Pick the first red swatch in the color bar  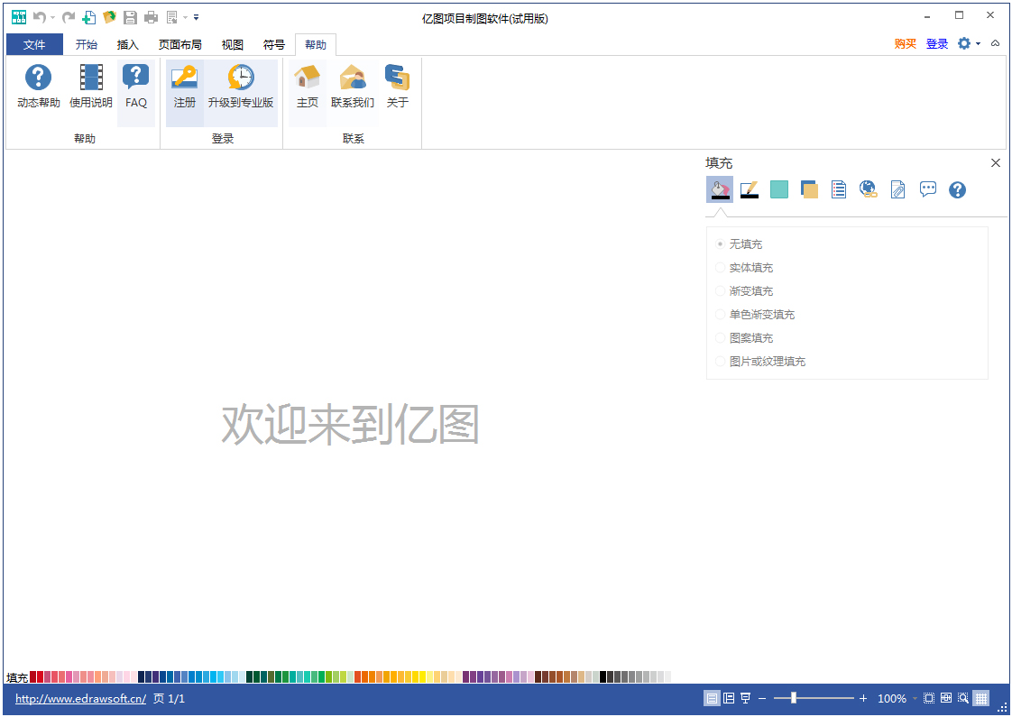click(32, 677)
